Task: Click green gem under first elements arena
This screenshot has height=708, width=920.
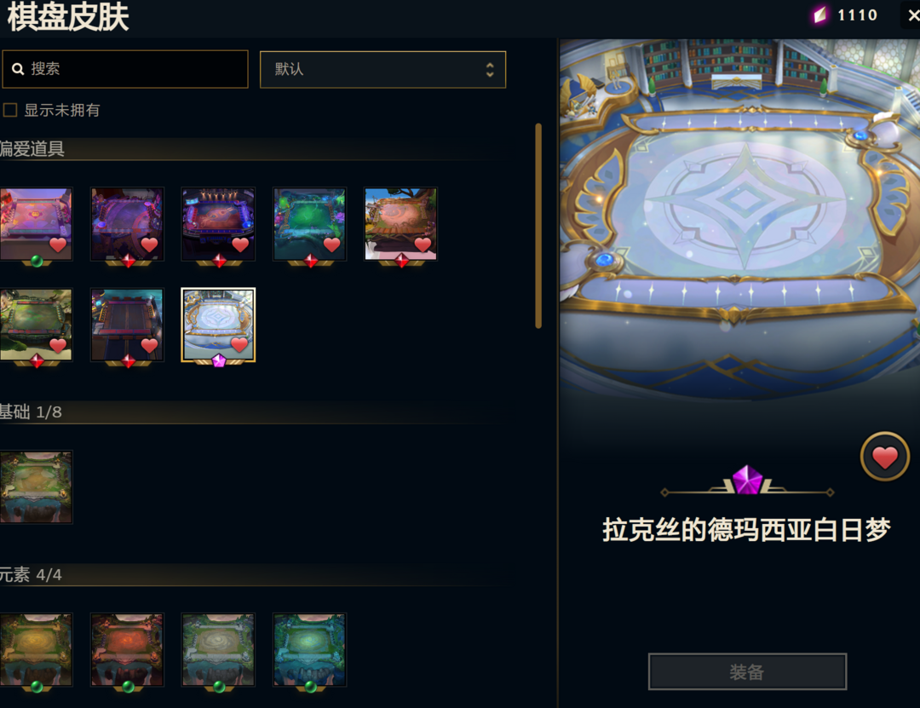Action: tap(37, 687)
